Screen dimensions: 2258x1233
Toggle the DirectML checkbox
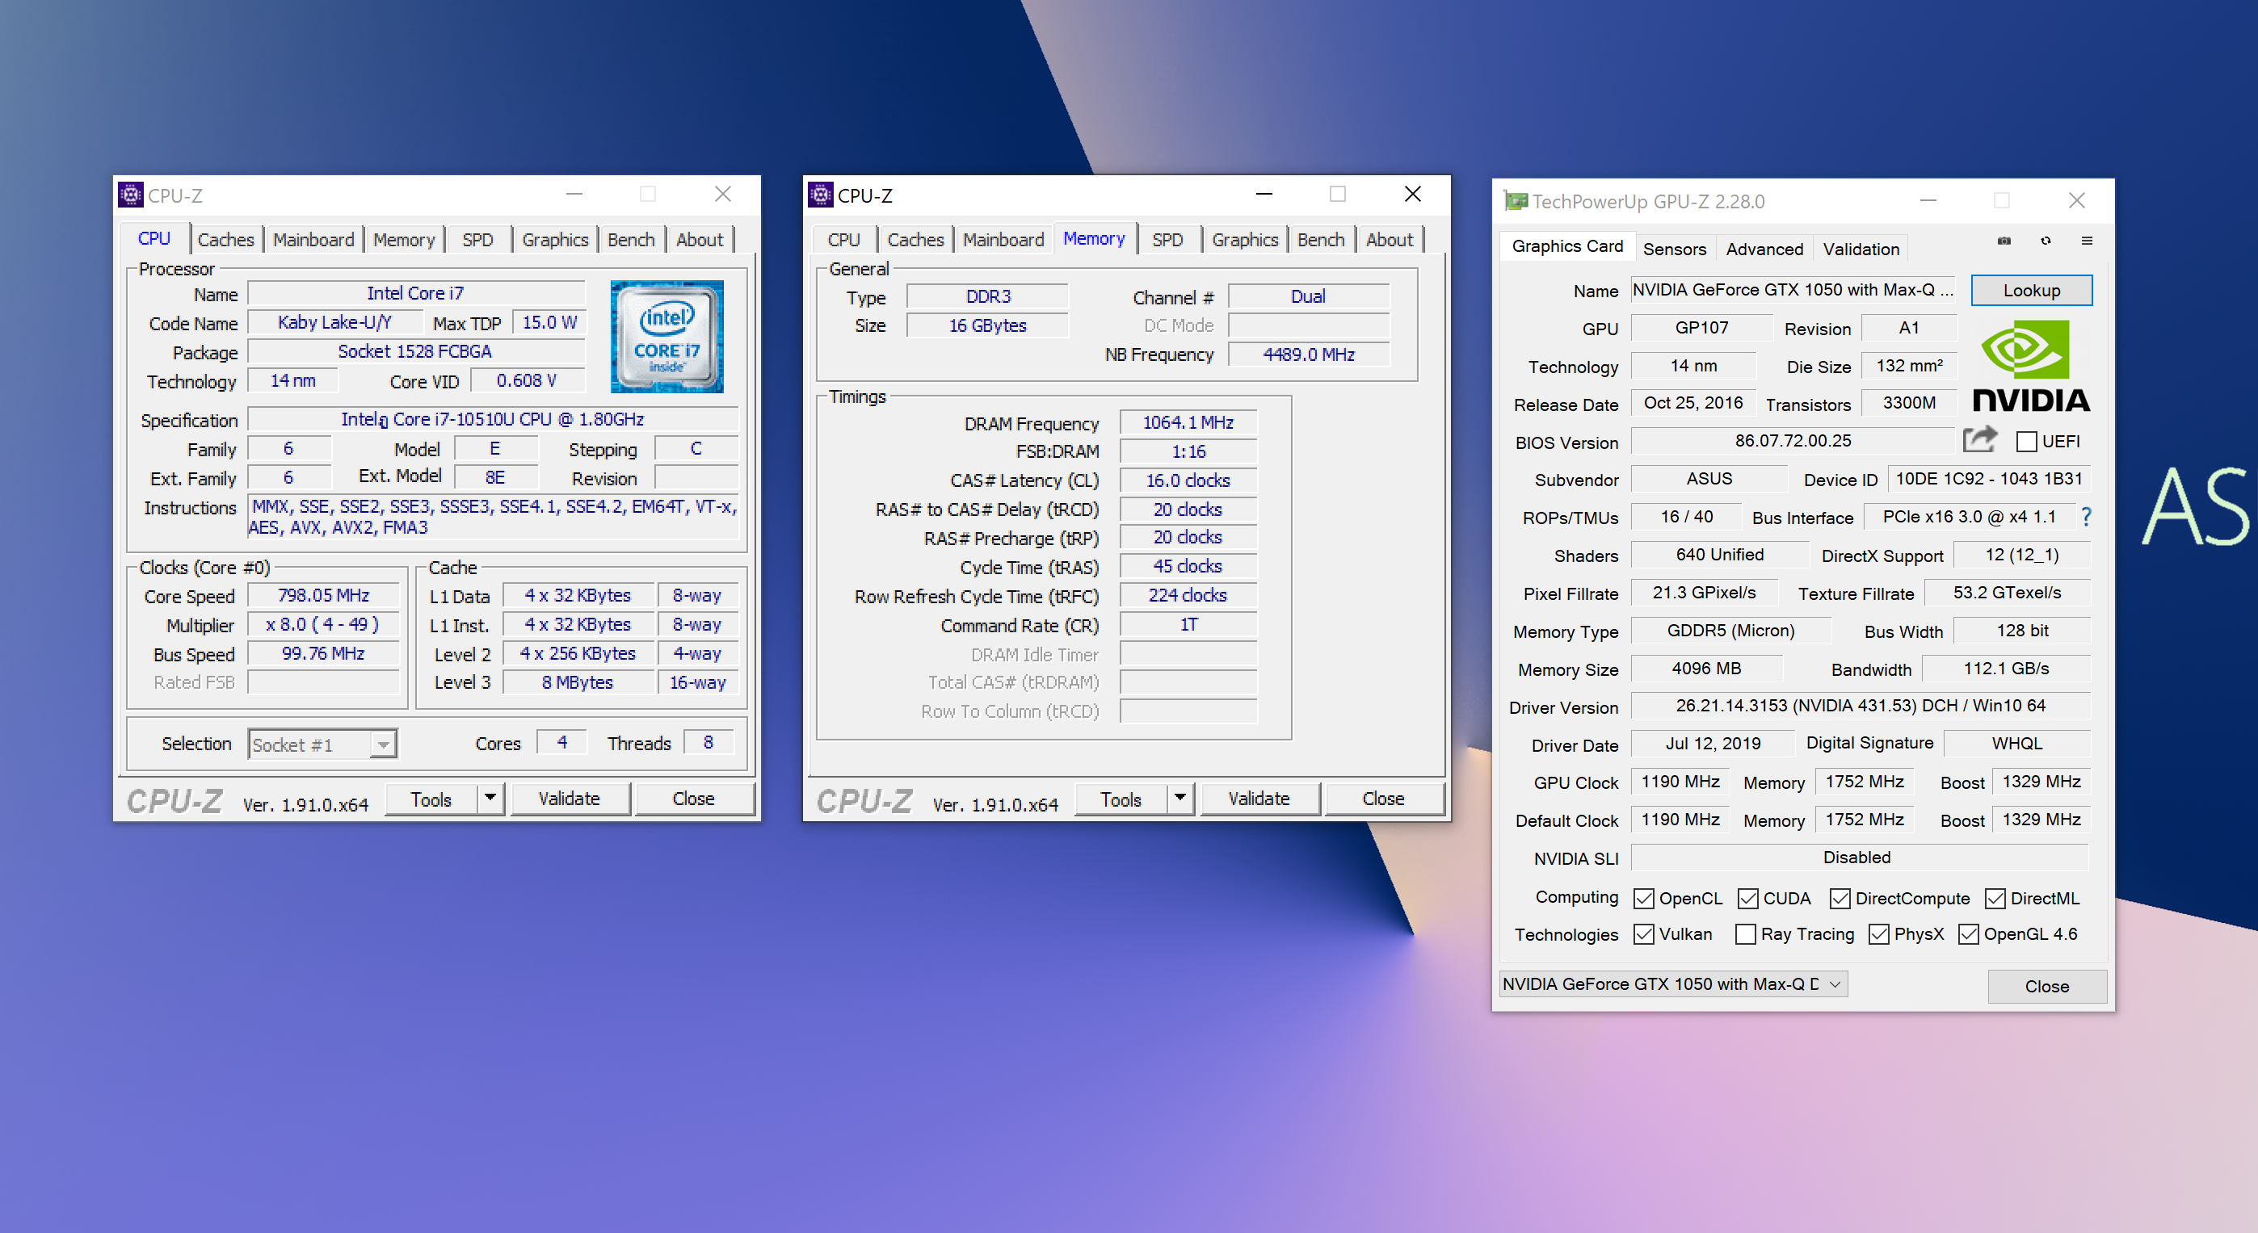(x=1996, y=900)
